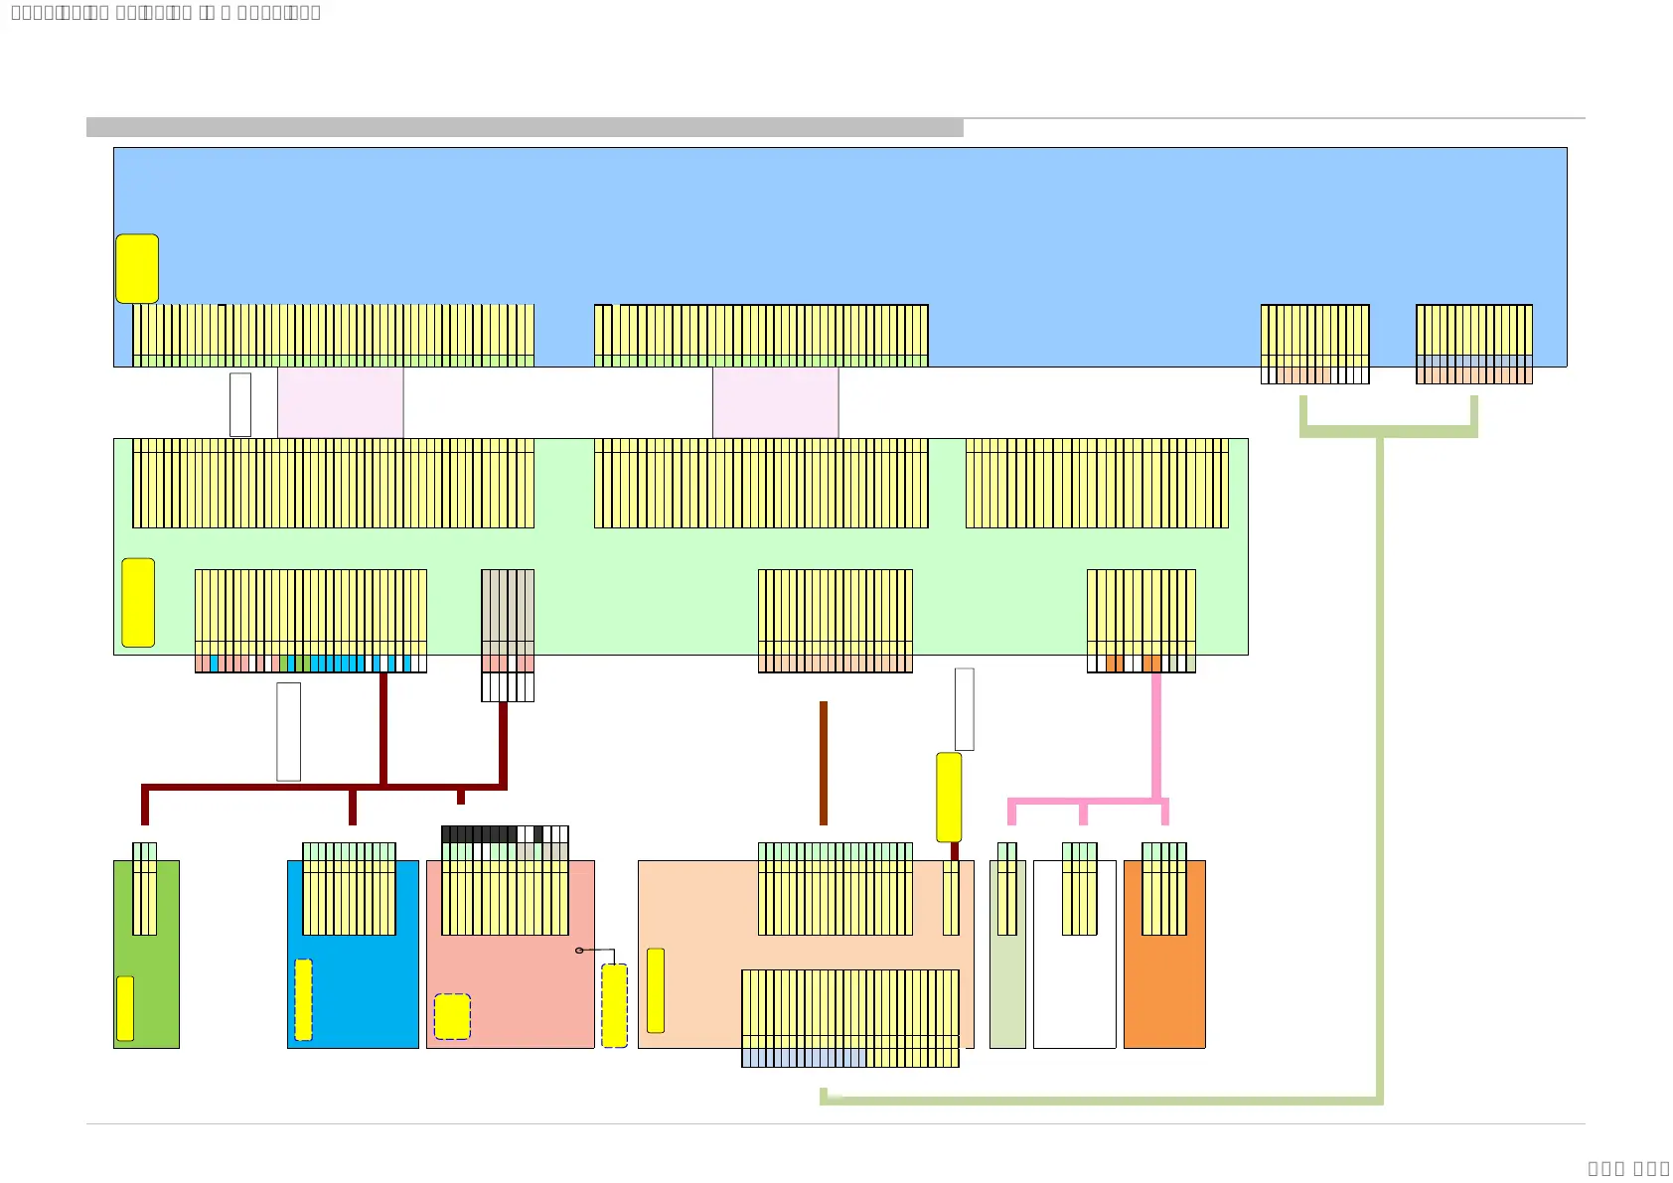Select the white outlined block beside the orange block
The width and height of the screenshot is (1673, 1183).
click(1075, 954)
